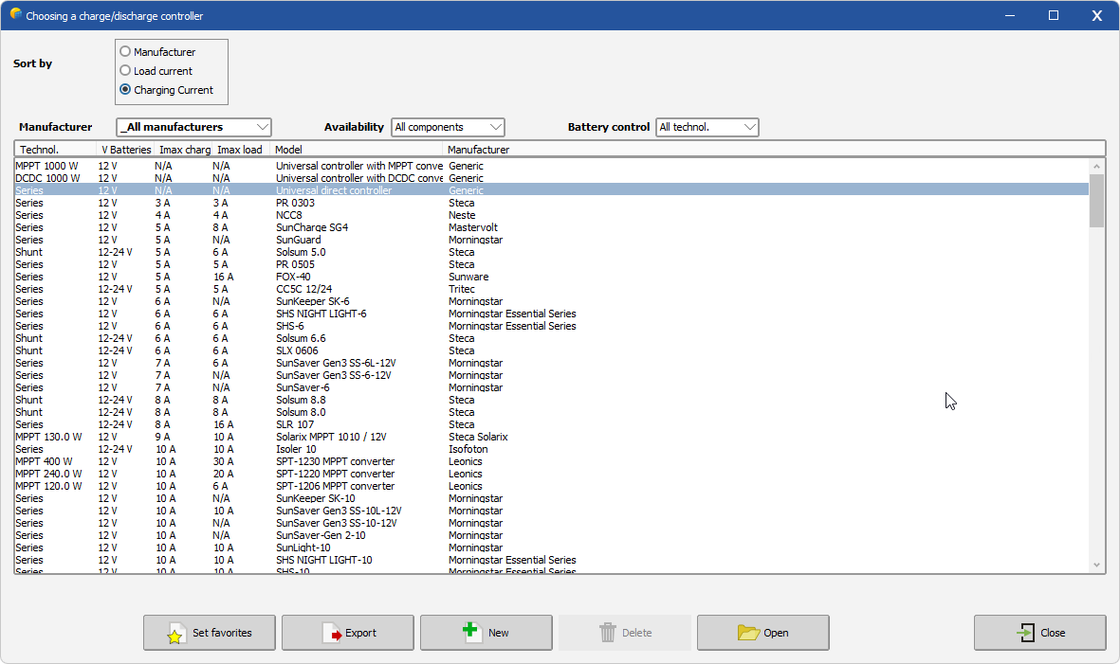Click the application icon in title bar
Viewport: 1120px width, 664px height.
16,13
